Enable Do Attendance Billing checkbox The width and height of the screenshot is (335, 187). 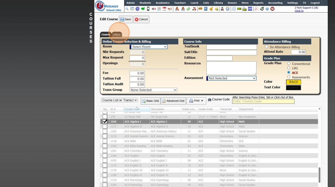click(267, 47)
